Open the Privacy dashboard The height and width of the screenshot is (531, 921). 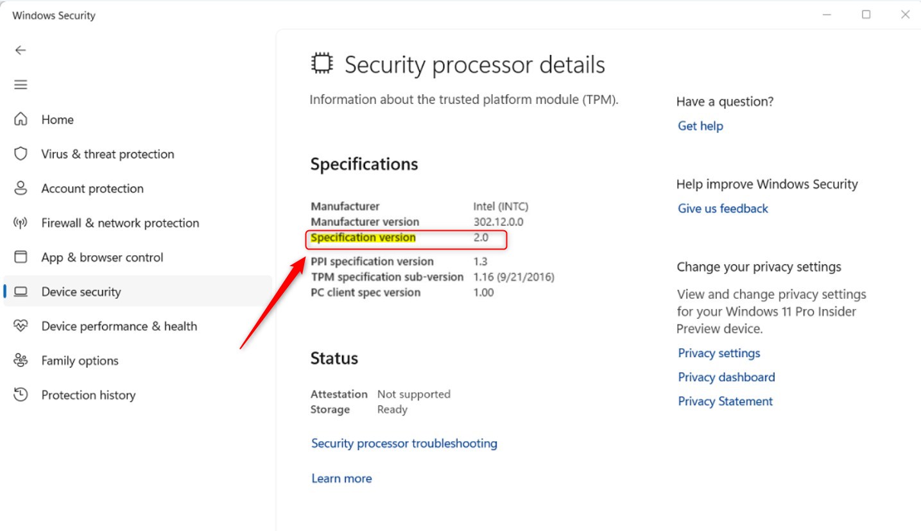pyautogui.click(x=726, y=377)
